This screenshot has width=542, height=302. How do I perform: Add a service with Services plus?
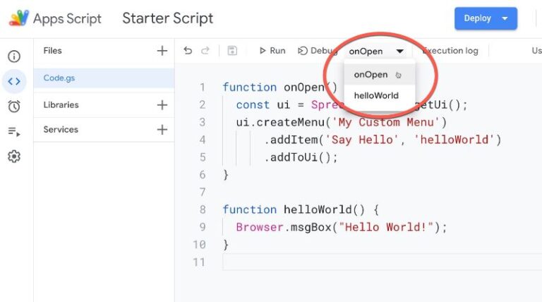162,130
